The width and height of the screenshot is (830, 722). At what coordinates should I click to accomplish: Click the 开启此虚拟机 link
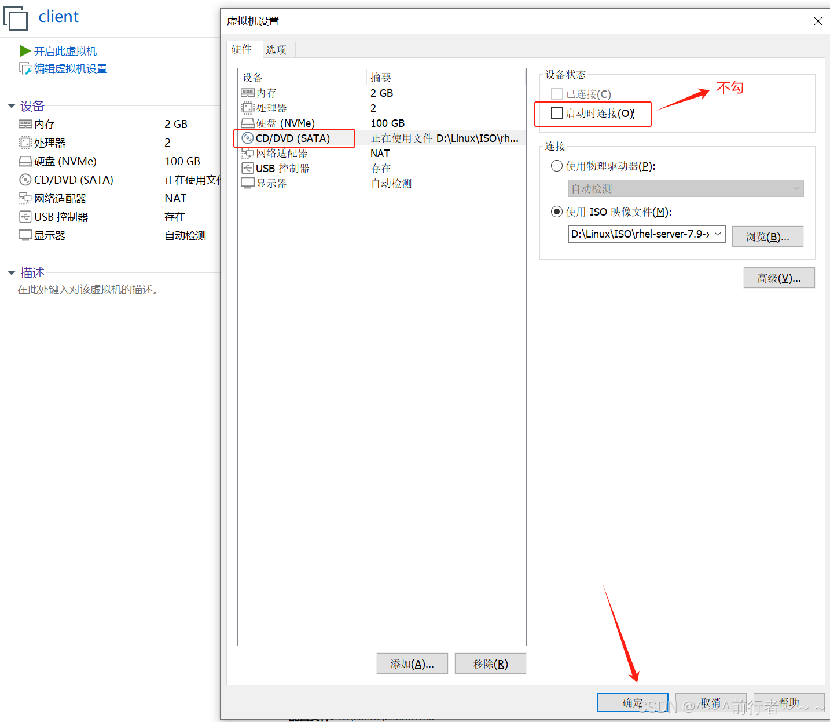point(65,51)
